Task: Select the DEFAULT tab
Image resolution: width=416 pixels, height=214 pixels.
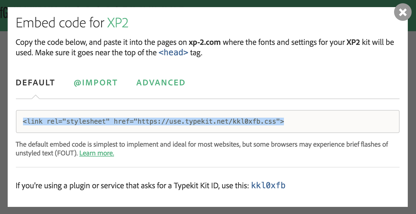Action: [35, 83]
